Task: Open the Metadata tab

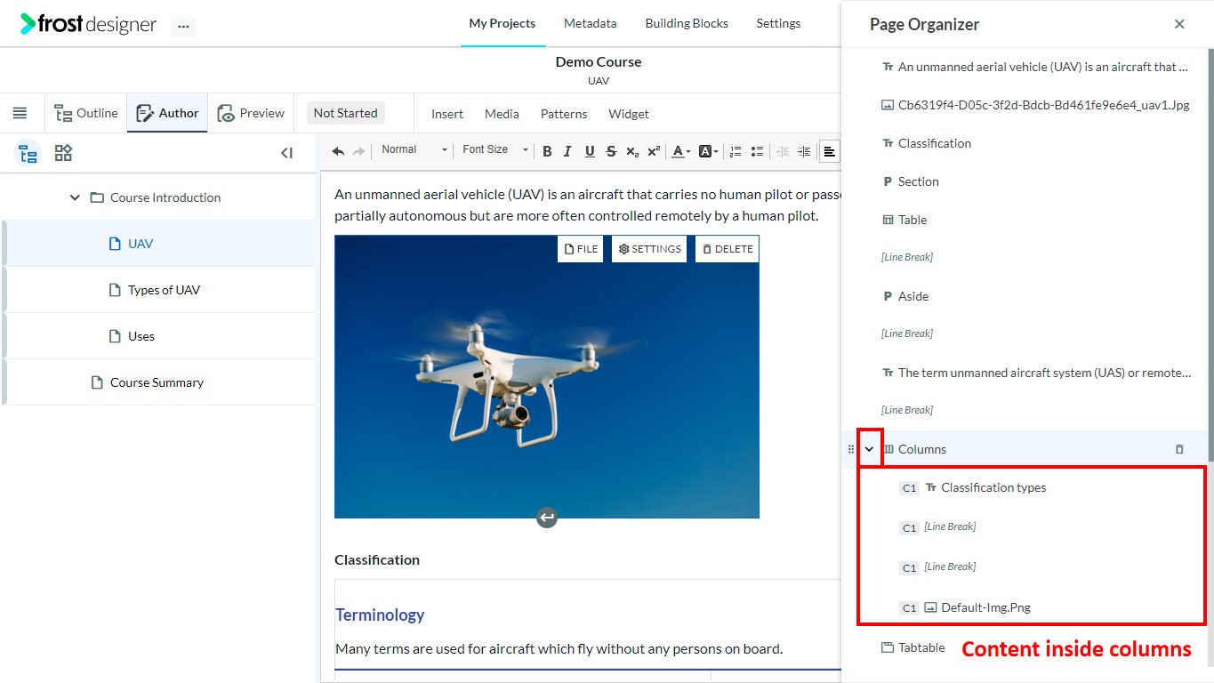Action: 590,23
